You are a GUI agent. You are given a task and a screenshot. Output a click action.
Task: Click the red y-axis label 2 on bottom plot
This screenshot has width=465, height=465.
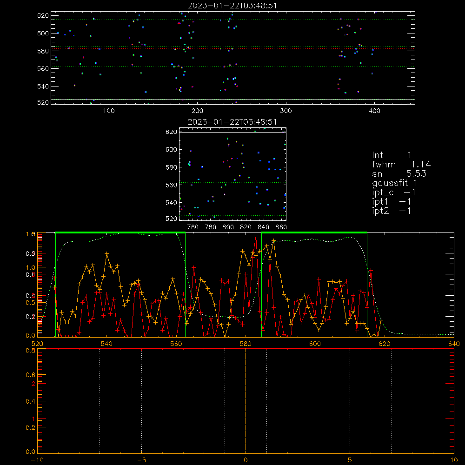[x=33, y=384]
